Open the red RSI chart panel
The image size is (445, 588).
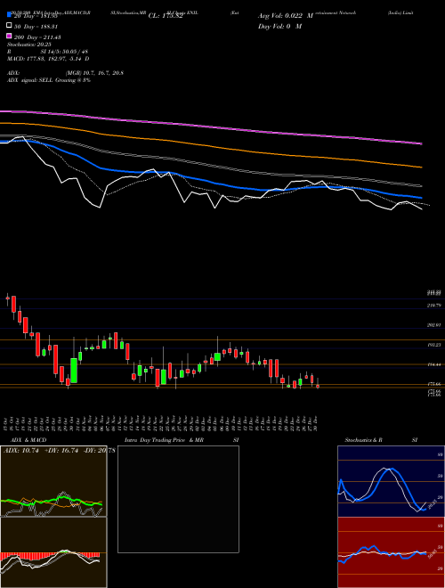(392, 552)
